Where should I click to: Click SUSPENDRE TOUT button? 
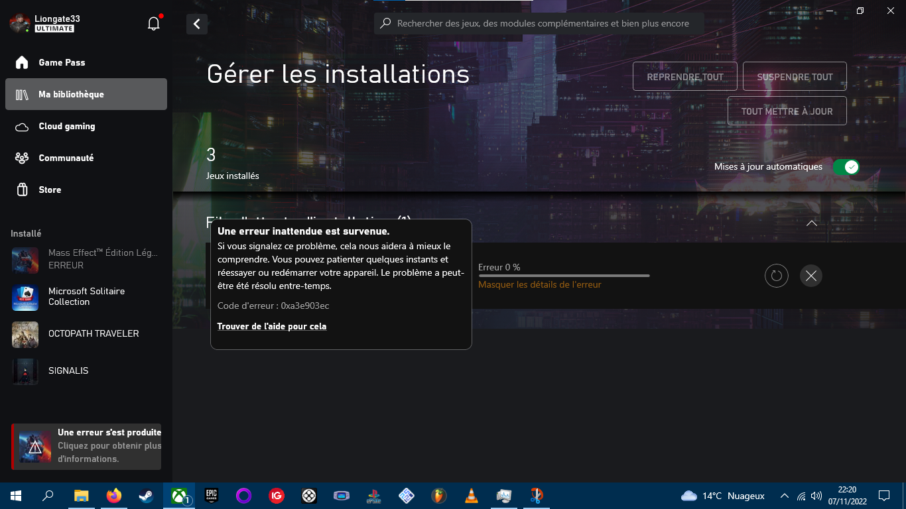[795, 76]
